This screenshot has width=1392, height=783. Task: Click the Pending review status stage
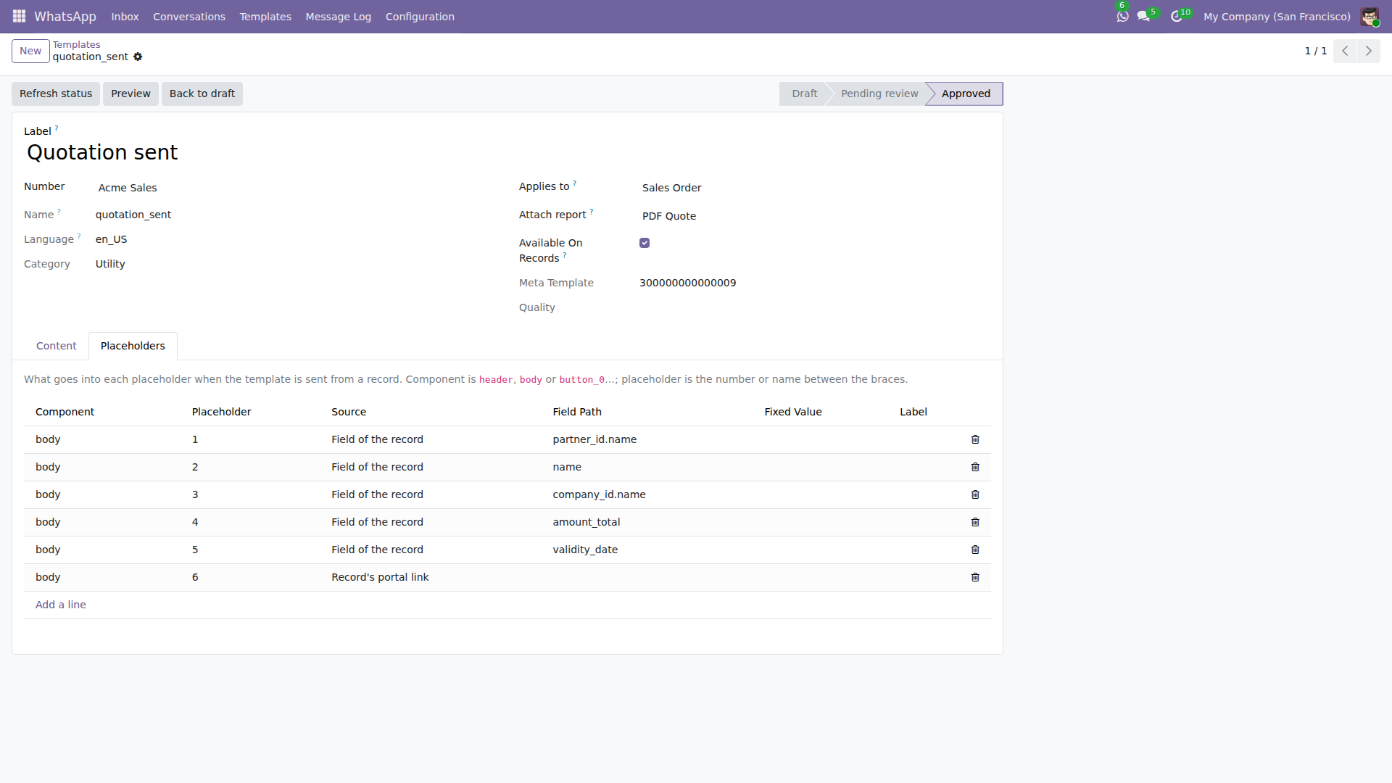click(x=879, y=94)
